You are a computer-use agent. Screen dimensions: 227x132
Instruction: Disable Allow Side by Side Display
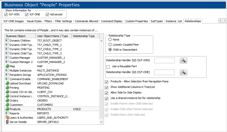pos(107,93)
